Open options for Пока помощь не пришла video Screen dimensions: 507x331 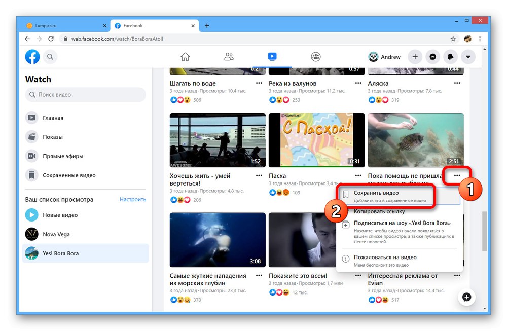pos(457,175)
